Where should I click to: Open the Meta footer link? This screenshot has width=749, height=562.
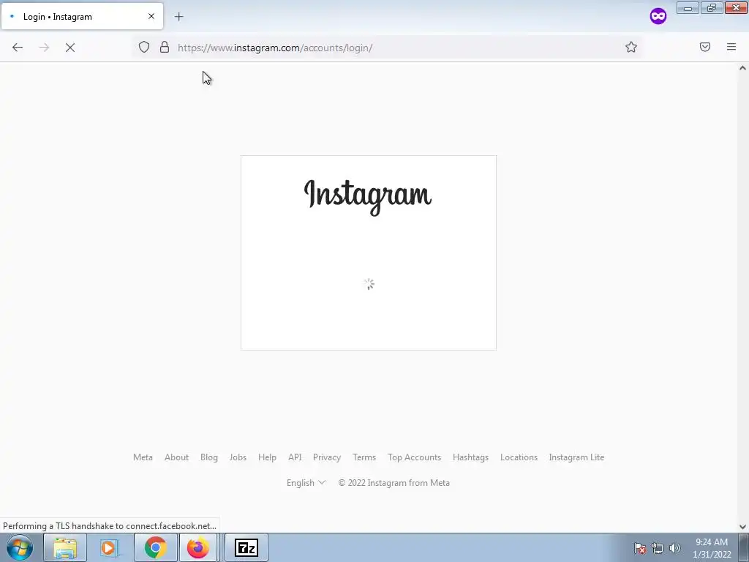pos(143,457)
